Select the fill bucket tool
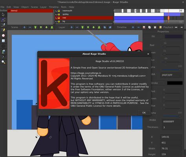The image size is (186, 157). click(x=3, y=52)
